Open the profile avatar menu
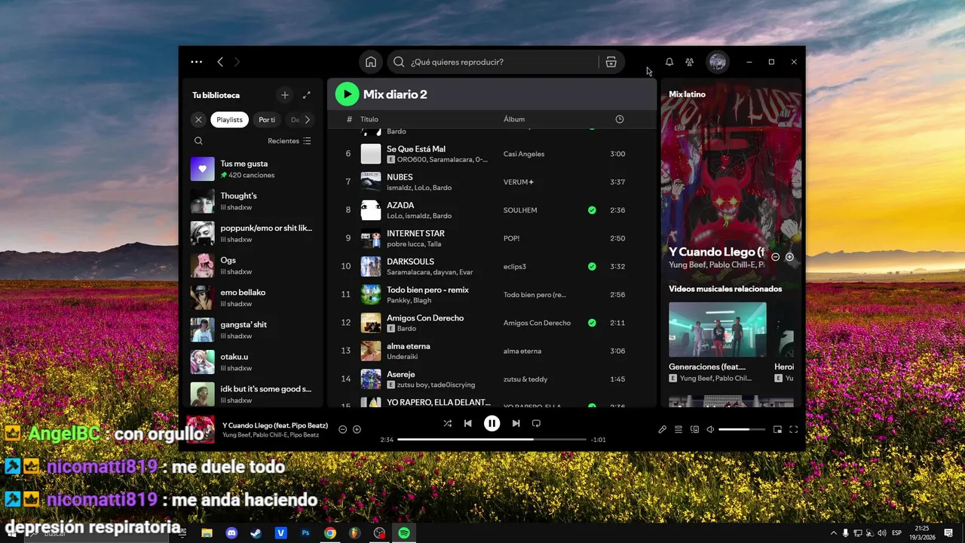Screen dimensions: 965x543 [x=718, y=62]
